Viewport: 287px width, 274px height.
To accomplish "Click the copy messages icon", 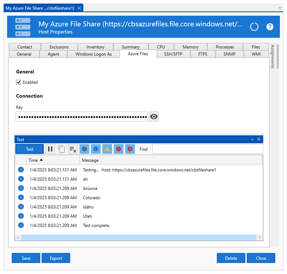I will pos(62,149).
